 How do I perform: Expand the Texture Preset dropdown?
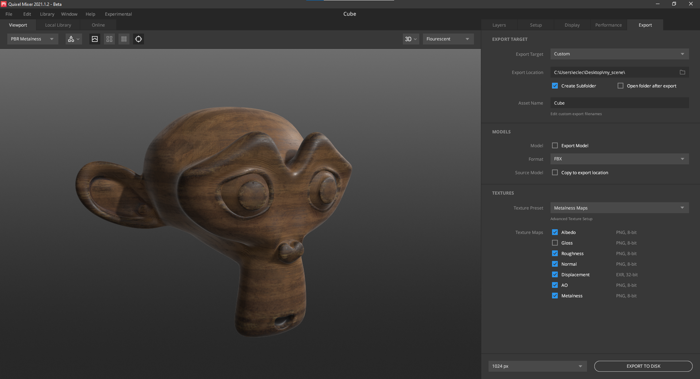619,208
